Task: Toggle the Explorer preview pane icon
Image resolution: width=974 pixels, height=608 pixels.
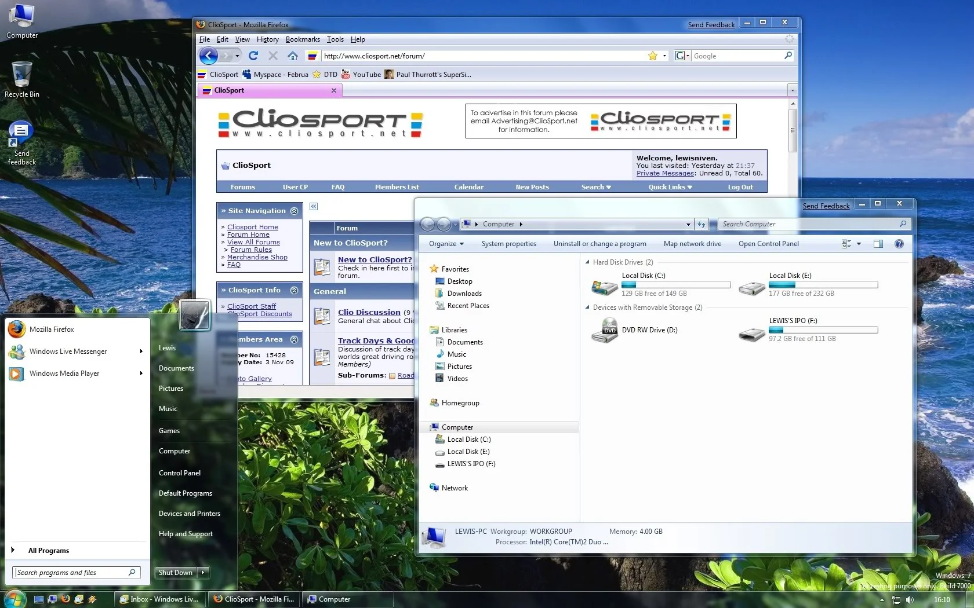Action: (878, 244)
